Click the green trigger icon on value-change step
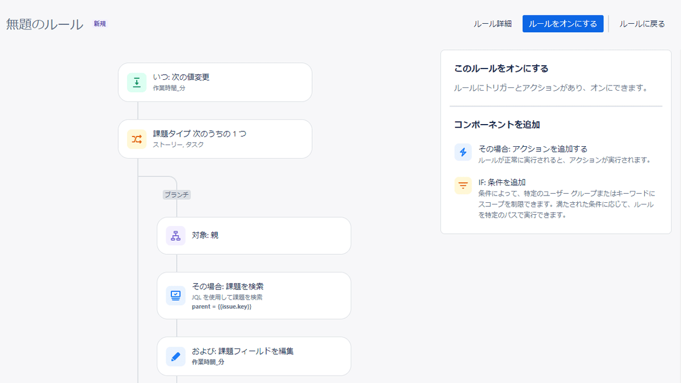The width and height of the screenshot is (681, 383). [x=137, y=82]
